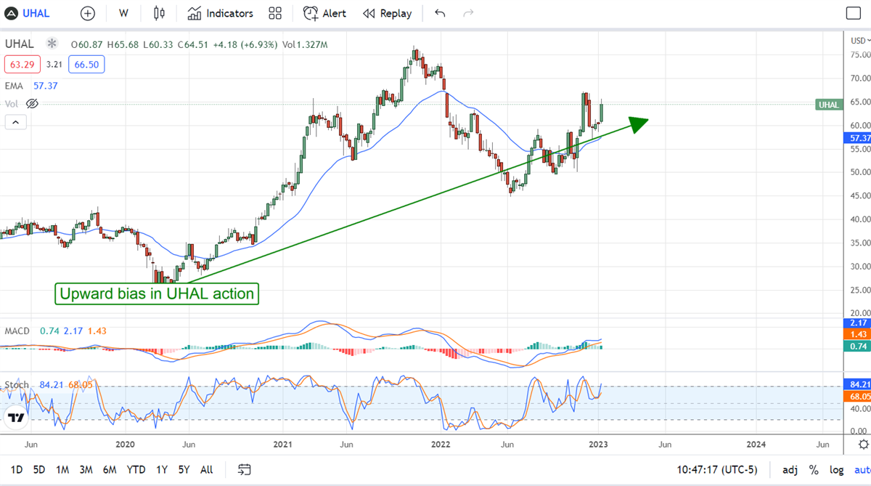Open the Indicators dialog
This screenshot has height=486, width=871.
pyautogui.click(x=221, y=13)
